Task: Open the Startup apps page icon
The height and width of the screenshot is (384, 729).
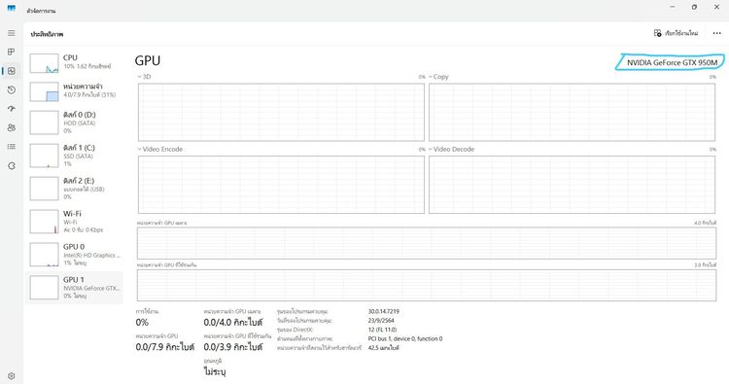Action: [x=11, y=108]
